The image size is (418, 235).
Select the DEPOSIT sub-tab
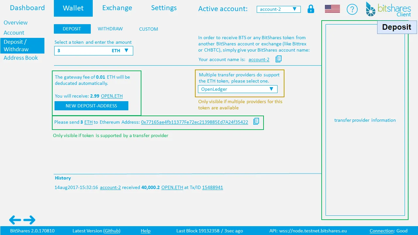coord(72,29)
